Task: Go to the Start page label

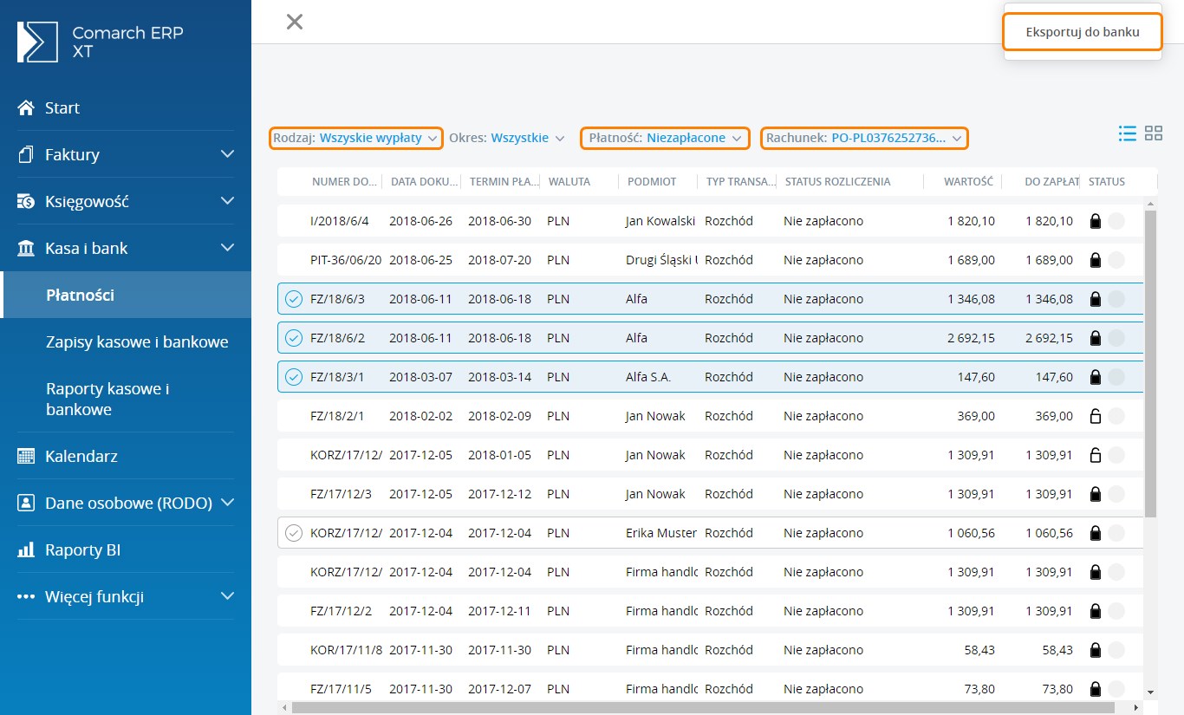Action: tap(62, 107)
